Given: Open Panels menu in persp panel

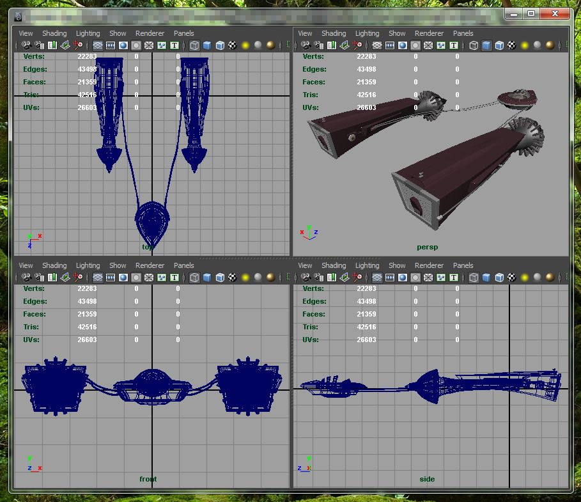Looking at the screenshot, I should click(x=463, y=33).
